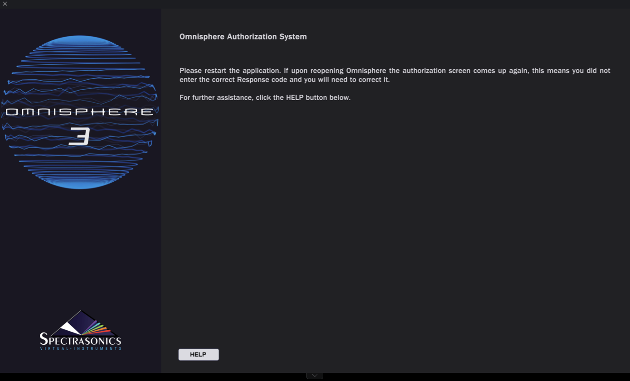Viewport: 630px width, 381px height.
Task: Click the 'Please restart the application' sentence
Action: [230, 71]
